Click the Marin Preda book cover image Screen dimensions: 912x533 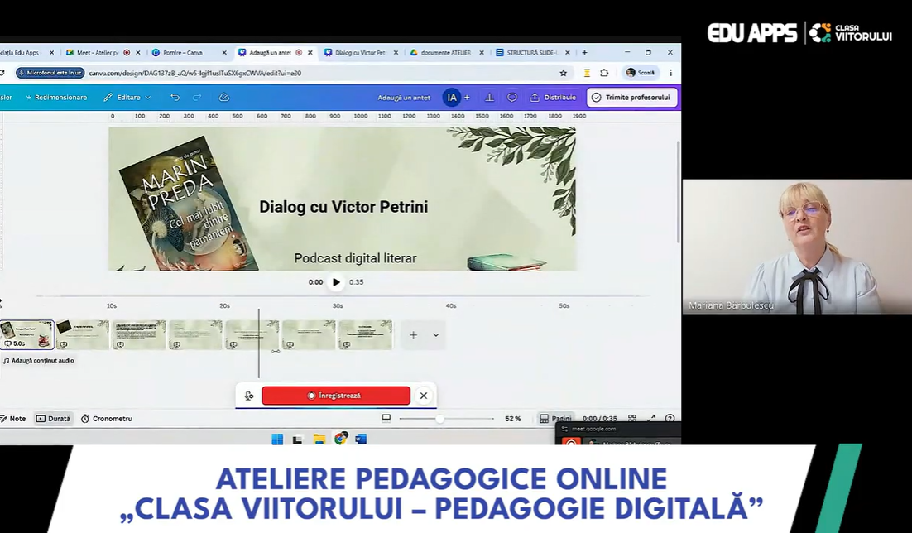coord(188,203)
